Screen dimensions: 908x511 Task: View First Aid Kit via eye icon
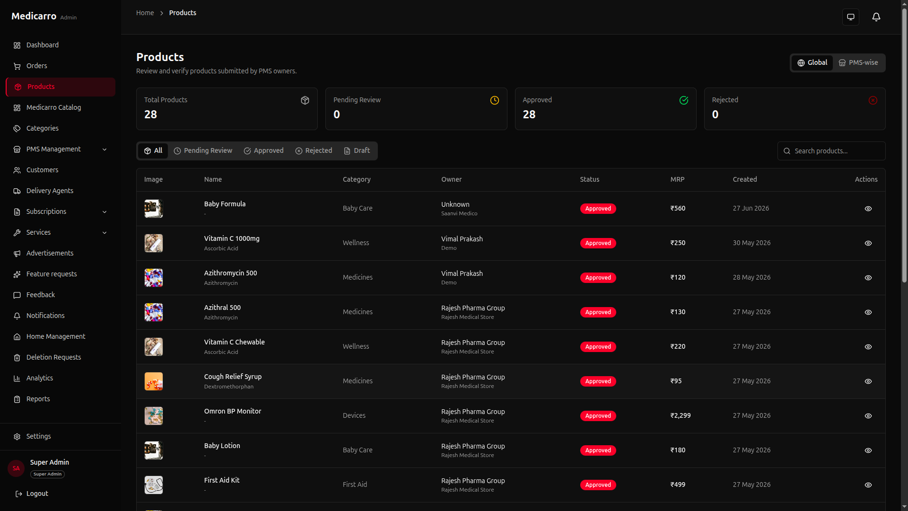pos(868,485)
